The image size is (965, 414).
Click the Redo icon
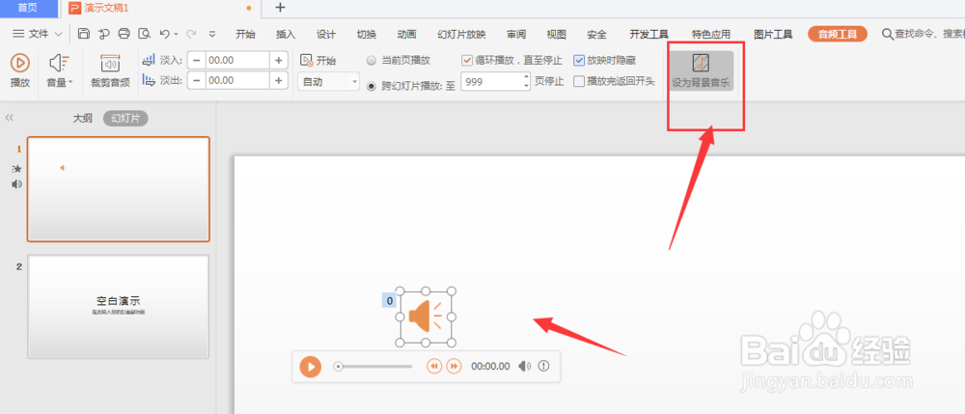[191, 34]
